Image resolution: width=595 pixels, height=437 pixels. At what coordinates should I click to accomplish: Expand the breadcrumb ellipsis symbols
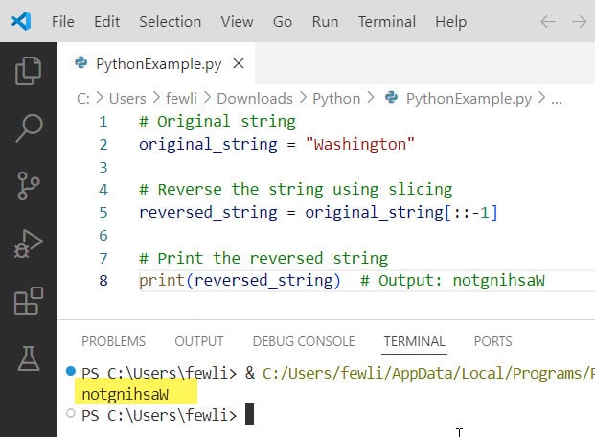(x=557, y=100)
